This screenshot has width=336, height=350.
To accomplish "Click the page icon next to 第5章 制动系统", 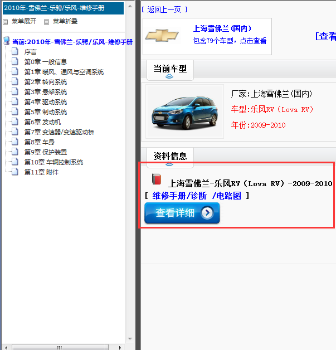I will pos(15,111).
